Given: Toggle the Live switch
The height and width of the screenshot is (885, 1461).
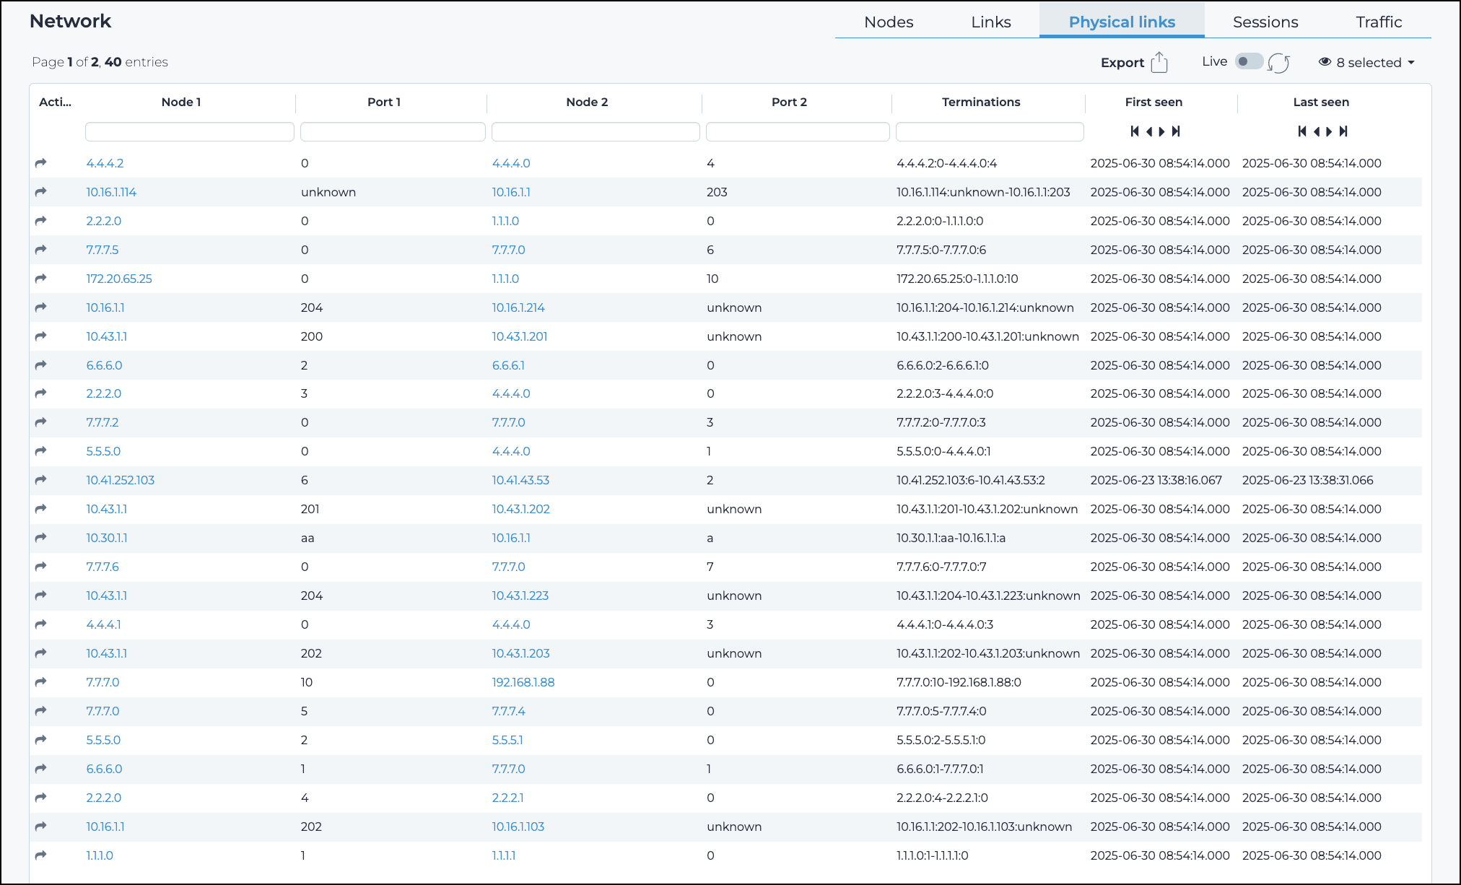Looking at the screenshot, I should click(1249, 61).
